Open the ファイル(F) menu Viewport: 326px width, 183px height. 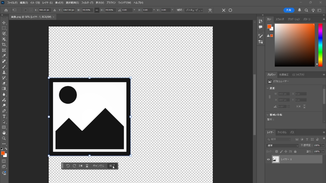[12, 3]
